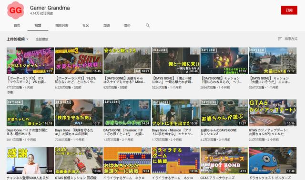Click the Hot Bomb Arena Wars thumbnail
Image resolution: width=305 pixels, height=180 pixels.
click(x=224, y=160)
